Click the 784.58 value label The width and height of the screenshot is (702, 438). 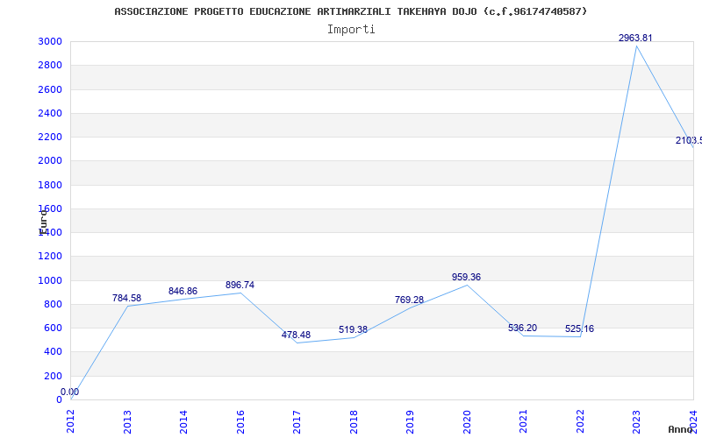[x=126, y=299]
